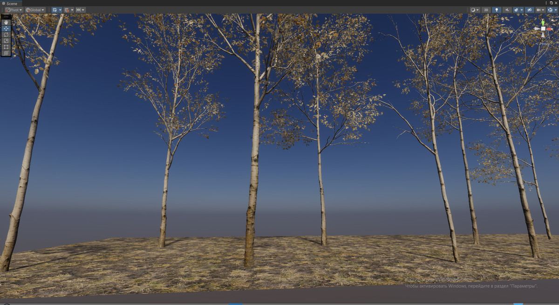
Task: Open the Tools overlay handle menu
Action: (x=6, y=16)
